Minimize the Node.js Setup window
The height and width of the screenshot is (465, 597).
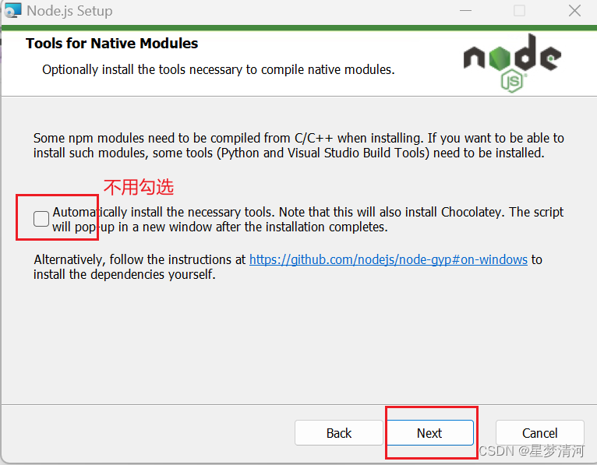465,11
